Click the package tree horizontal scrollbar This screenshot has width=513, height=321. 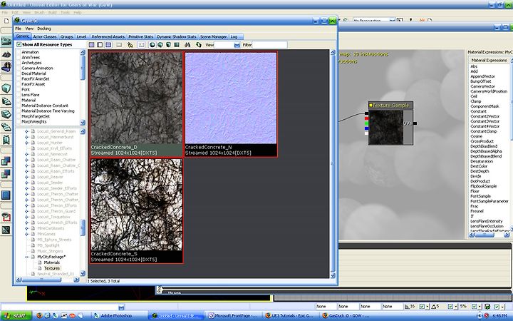click(41, 280)
